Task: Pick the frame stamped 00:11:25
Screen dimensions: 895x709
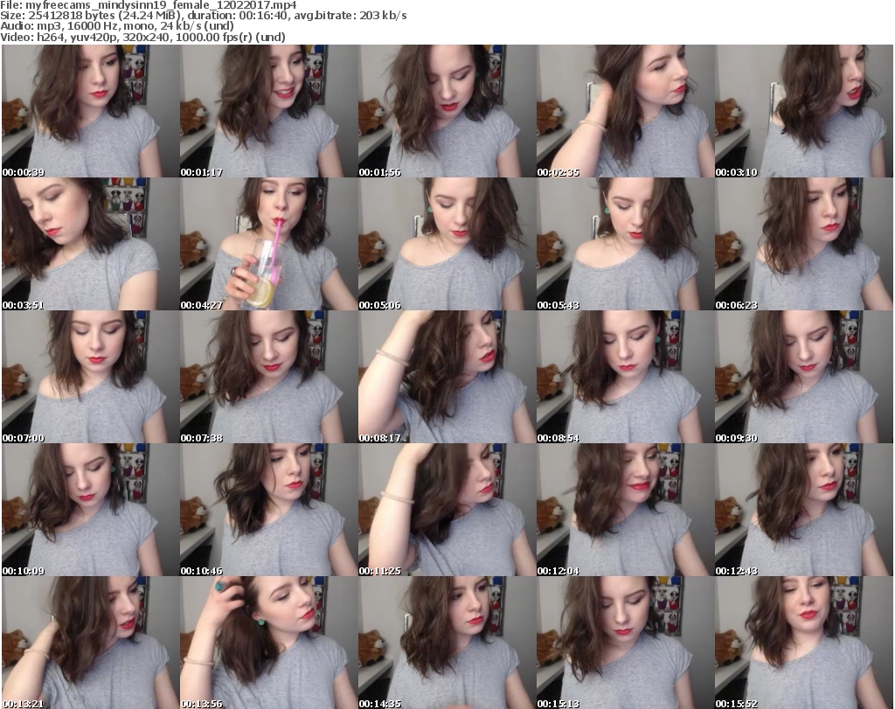Action: [x=447, y=510]
